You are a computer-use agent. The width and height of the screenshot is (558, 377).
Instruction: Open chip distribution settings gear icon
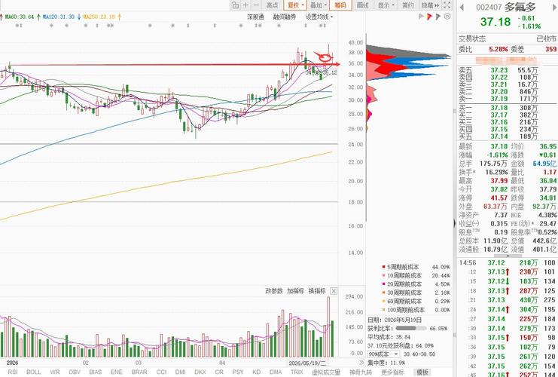[447, 17]
